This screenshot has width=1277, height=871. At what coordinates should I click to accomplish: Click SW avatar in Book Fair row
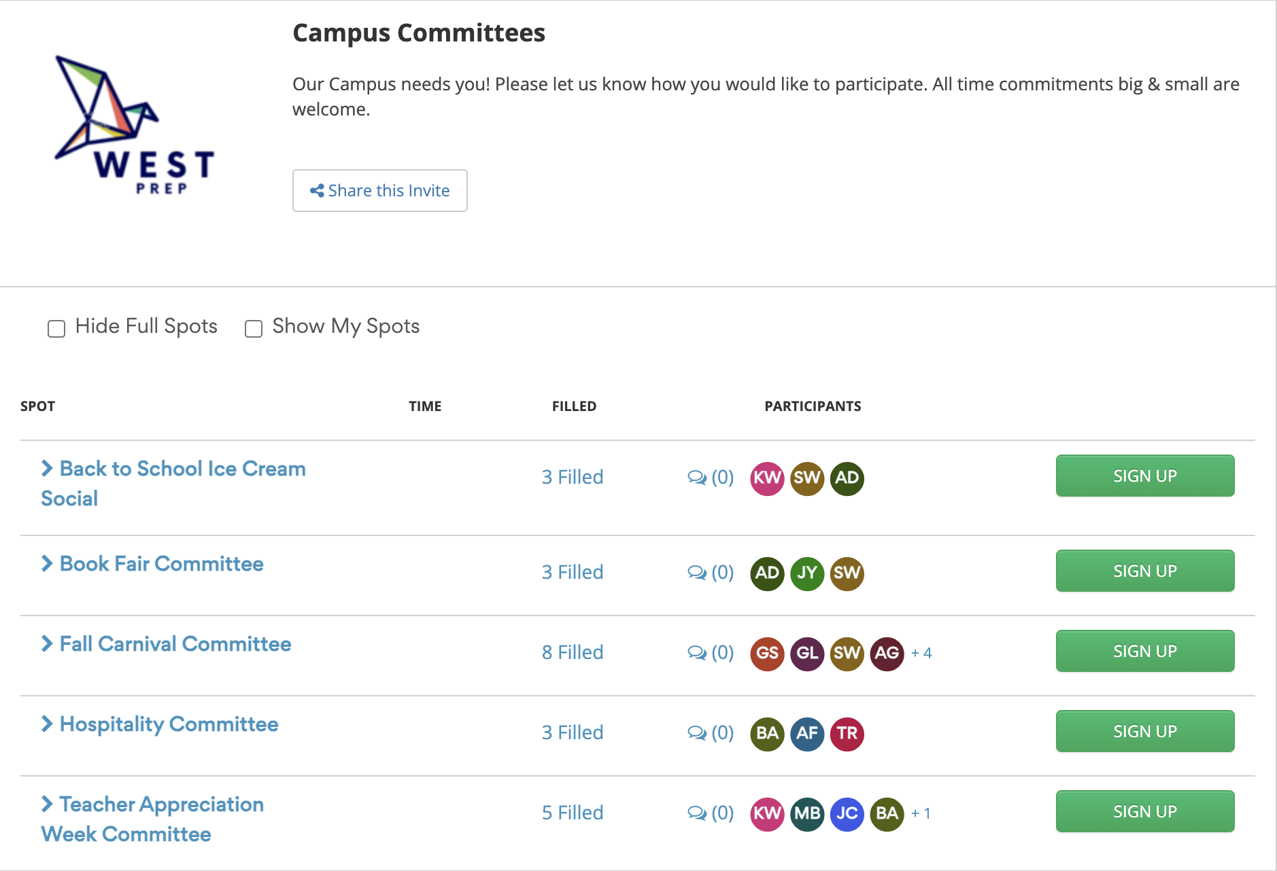pyautogui.click(x=847, y=573)
